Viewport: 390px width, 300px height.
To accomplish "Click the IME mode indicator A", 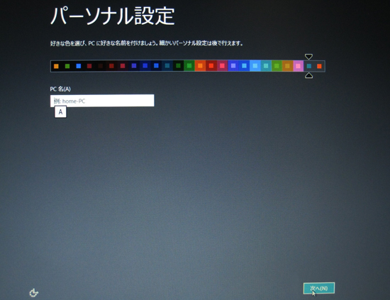I will [60, 112].
